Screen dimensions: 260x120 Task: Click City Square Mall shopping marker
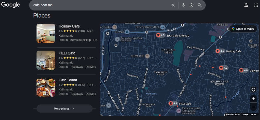(x=162, y=27)
